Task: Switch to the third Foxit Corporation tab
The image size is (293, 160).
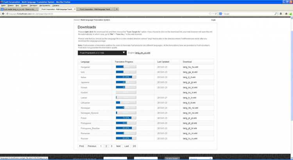Action: tap(95, 9)
